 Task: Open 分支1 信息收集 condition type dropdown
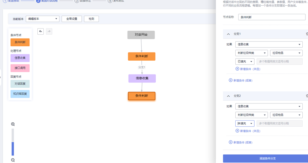269,44
